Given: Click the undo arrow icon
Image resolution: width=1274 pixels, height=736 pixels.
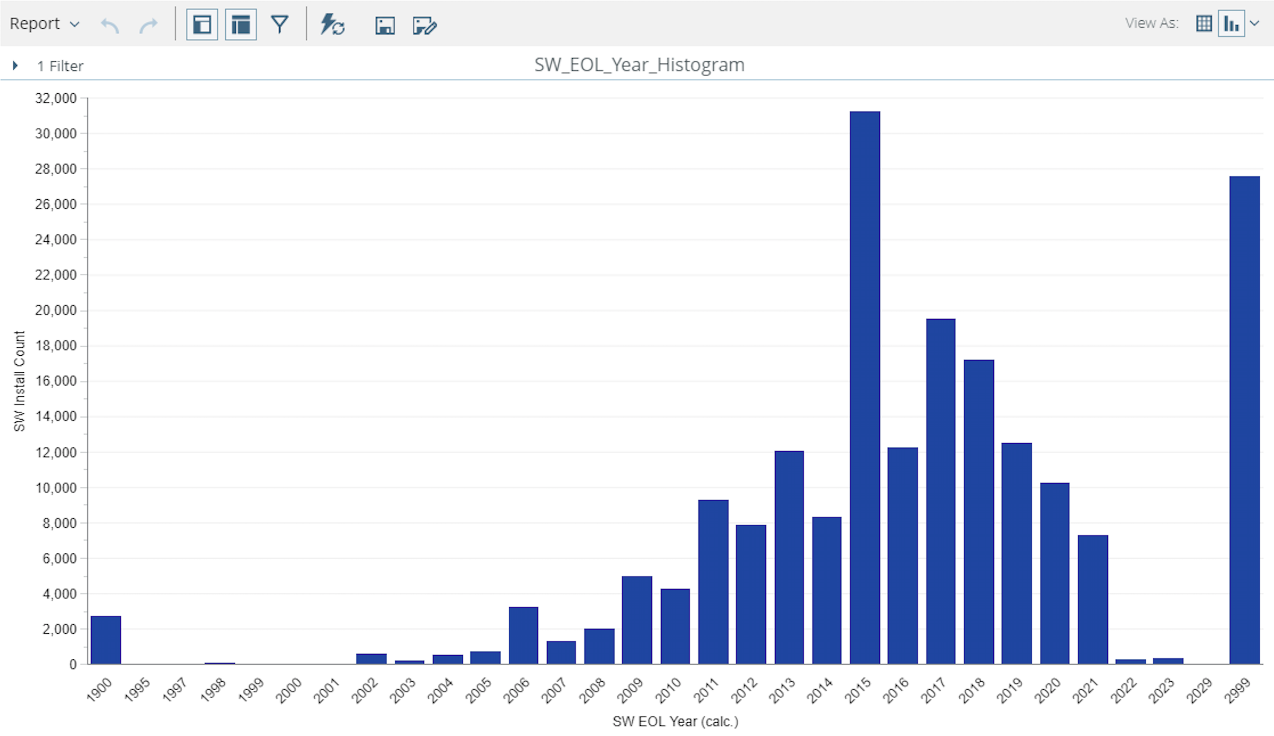Looking at the screenshot, I should click(110, 25).
